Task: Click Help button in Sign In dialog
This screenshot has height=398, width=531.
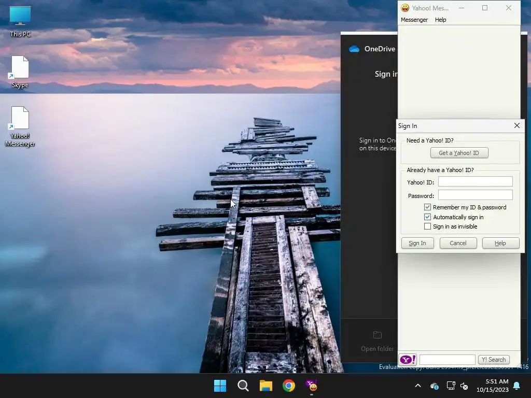Action: [500, 243]
